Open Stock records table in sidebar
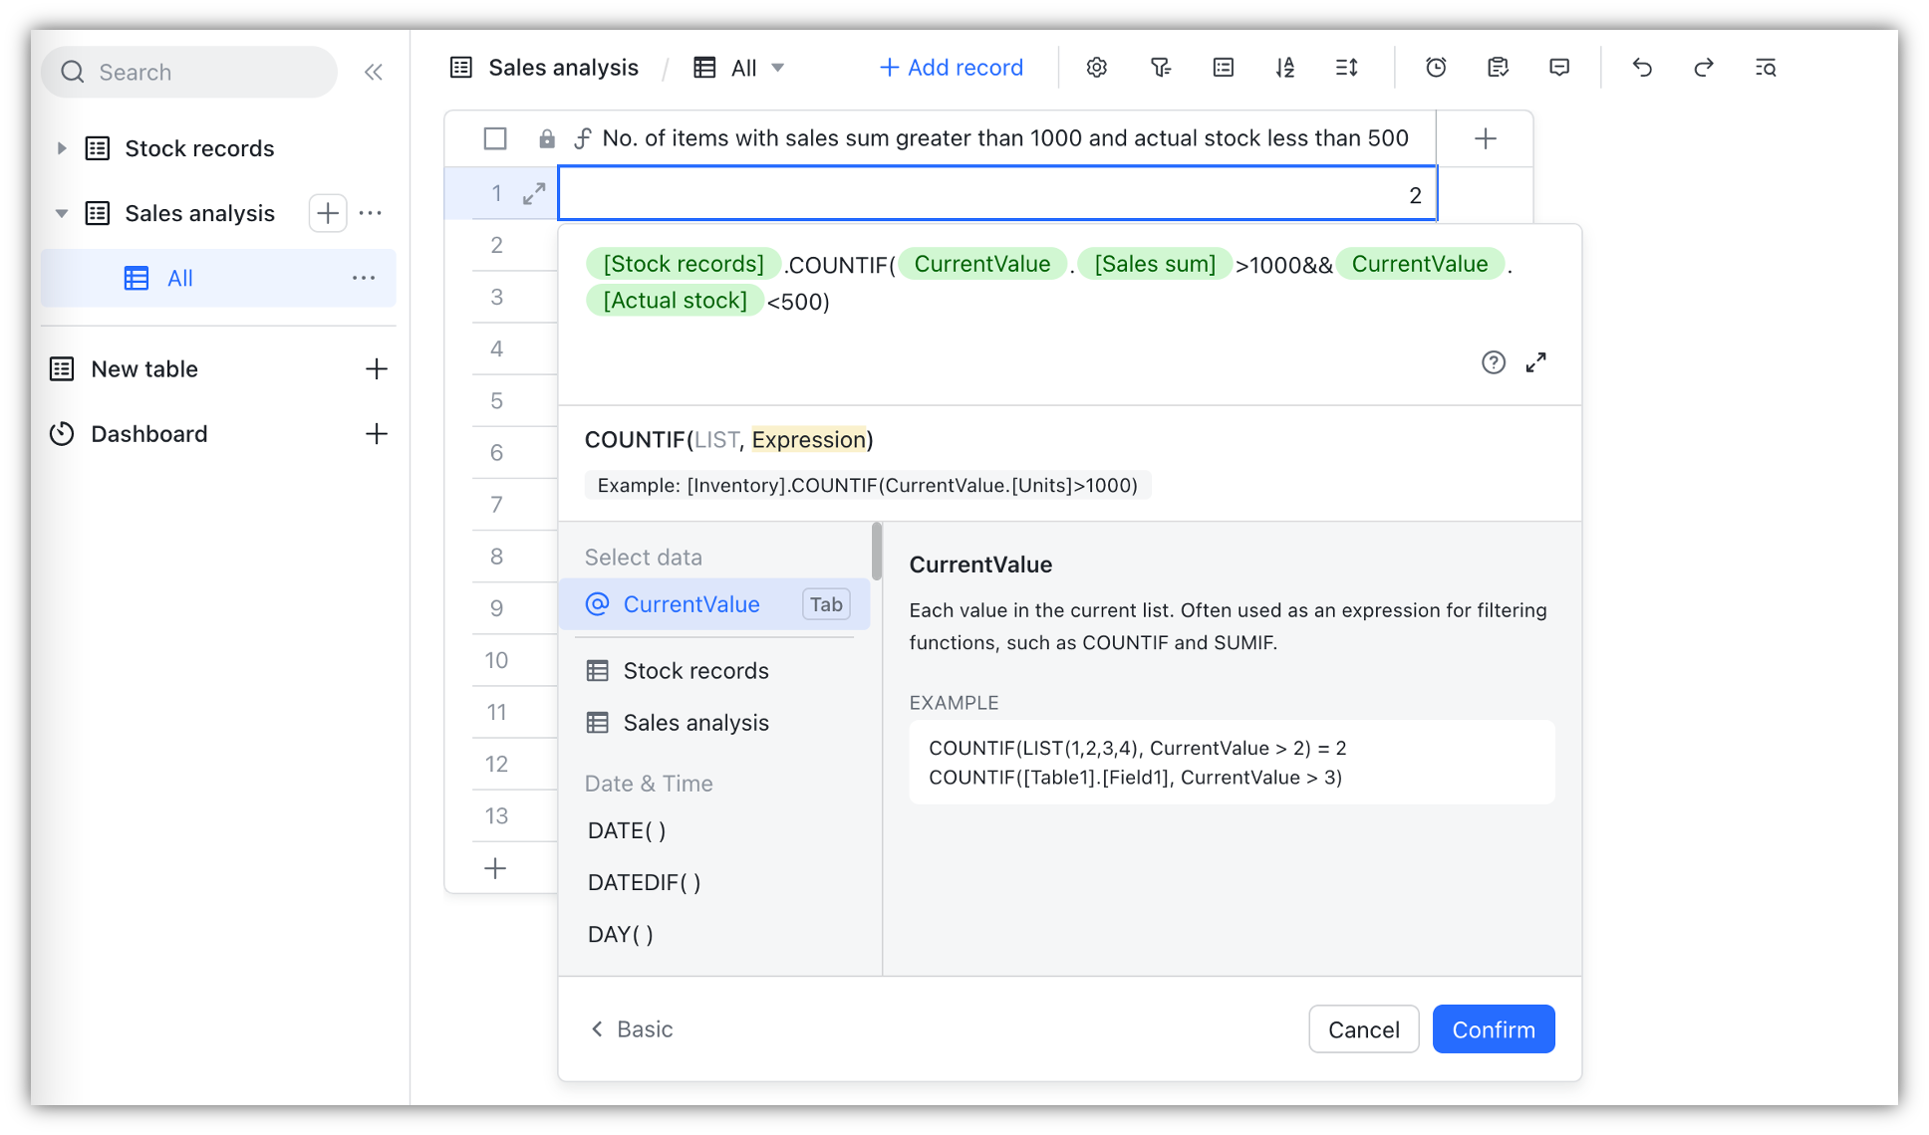The width and height of the screenshot is (1929, 1135). click(x=199, y=148)
